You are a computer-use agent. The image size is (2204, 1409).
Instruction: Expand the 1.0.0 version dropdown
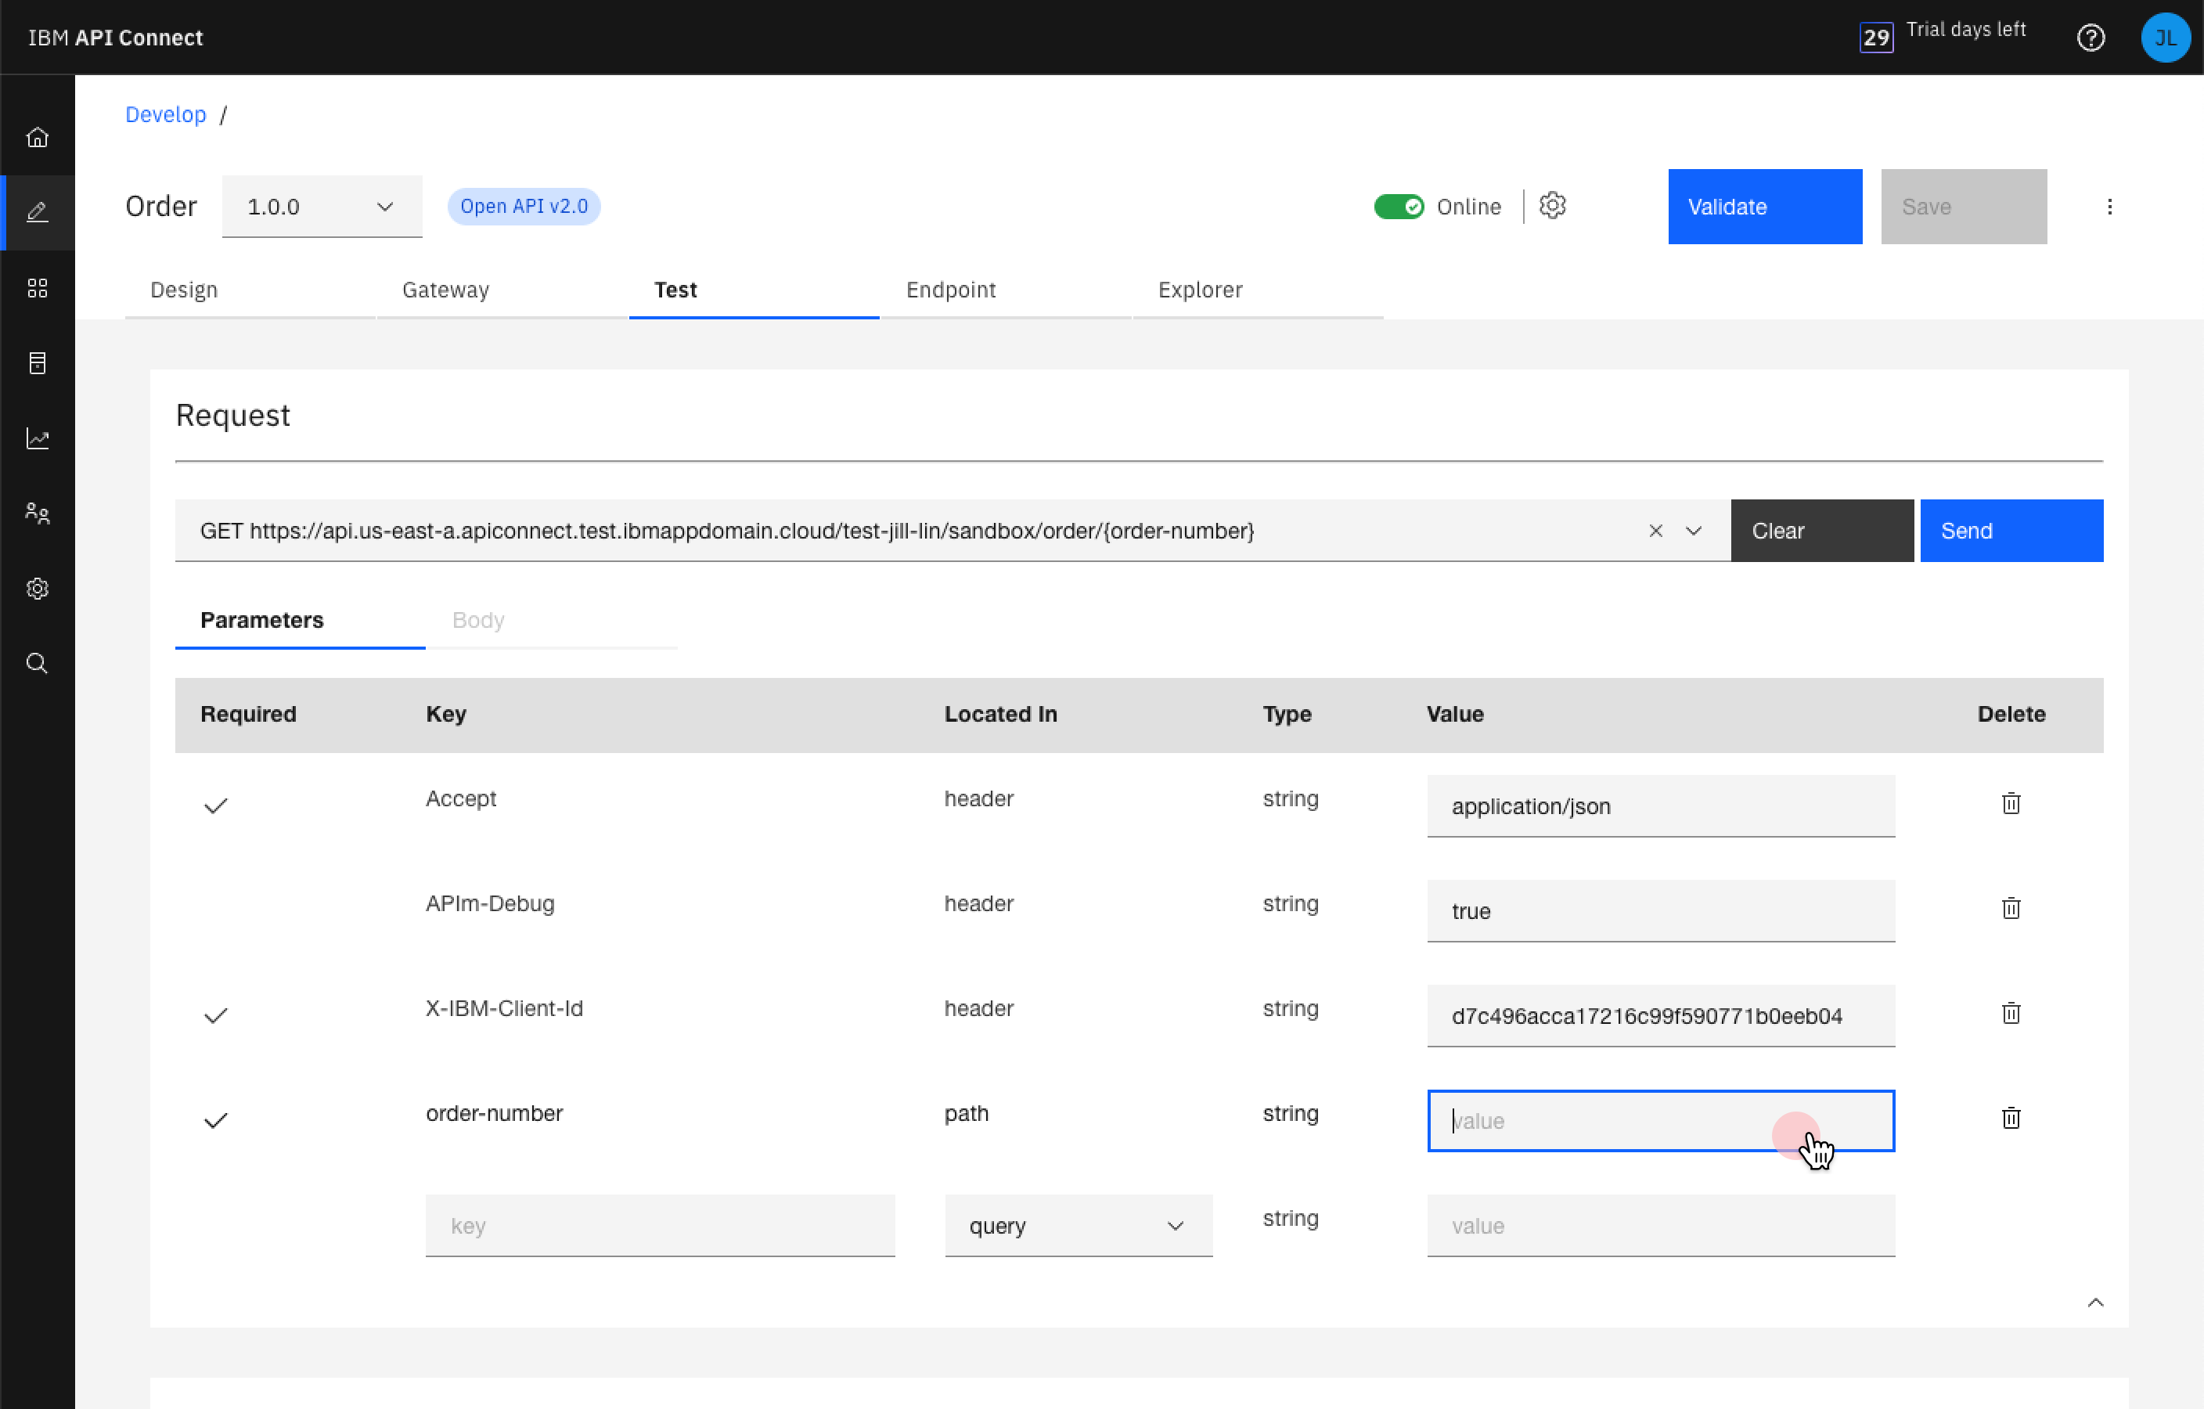click(x=321, y=207)
